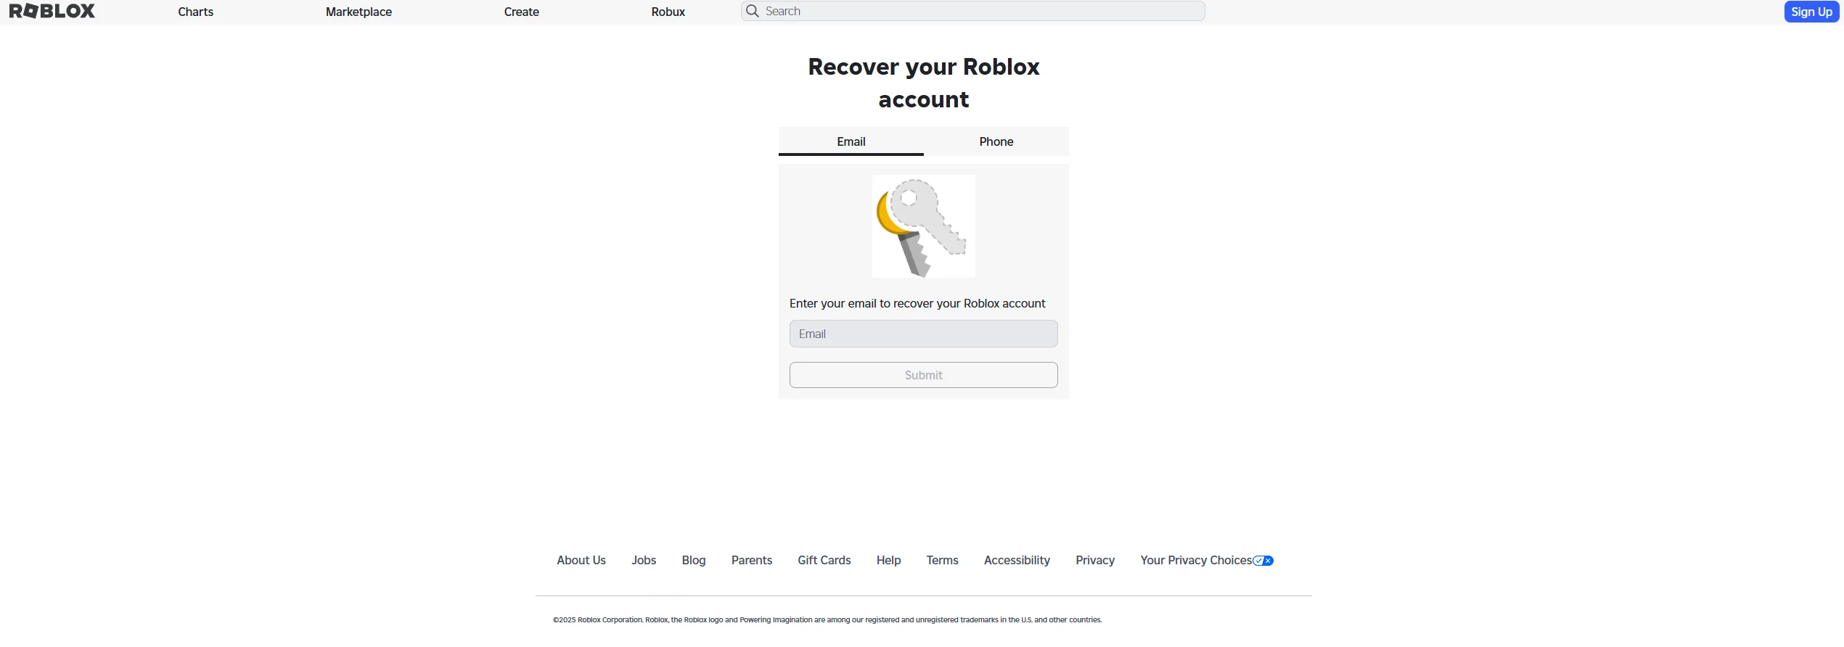Switch to the Phone recovery tab
The width and height of the screenshot is (1844, 647).
[996, 141]
